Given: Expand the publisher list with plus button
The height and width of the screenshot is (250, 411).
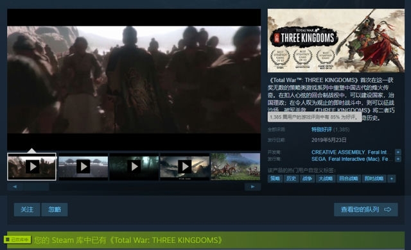Looking at the screenshot, I should [398, 159].
